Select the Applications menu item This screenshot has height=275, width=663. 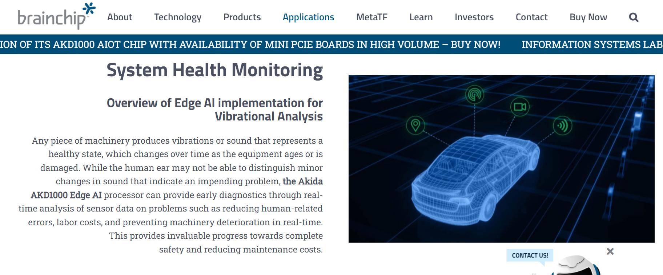click(x=308, y=17)
